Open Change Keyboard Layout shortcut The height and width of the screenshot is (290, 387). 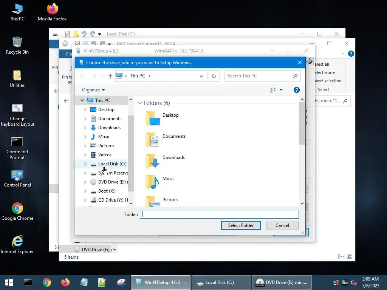click(x=17, y=115)
